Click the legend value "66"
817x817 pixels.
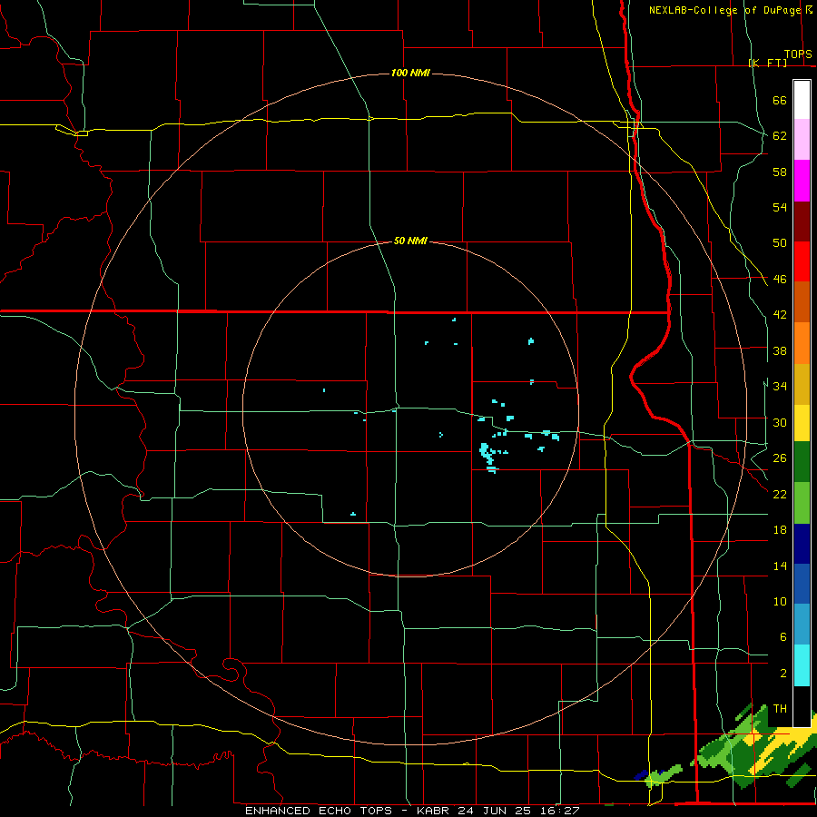tap(780, 100)
